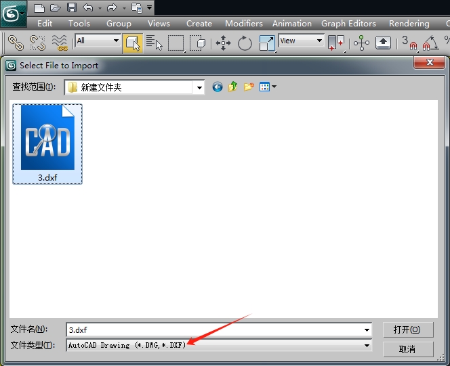
Task: Activate the Select Object tool
Action: pyautogui.click(x=133, y=43)
